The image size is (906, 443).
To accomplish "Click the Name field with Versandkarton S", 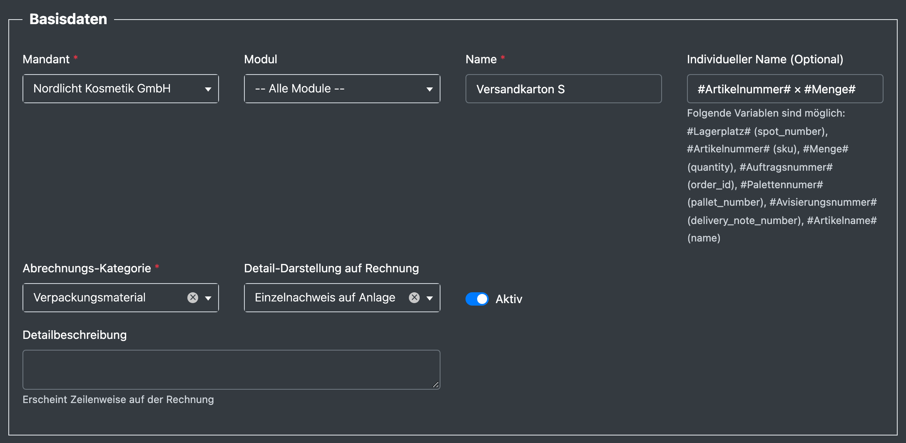I will pyautogui.click(x=564, y=89).
